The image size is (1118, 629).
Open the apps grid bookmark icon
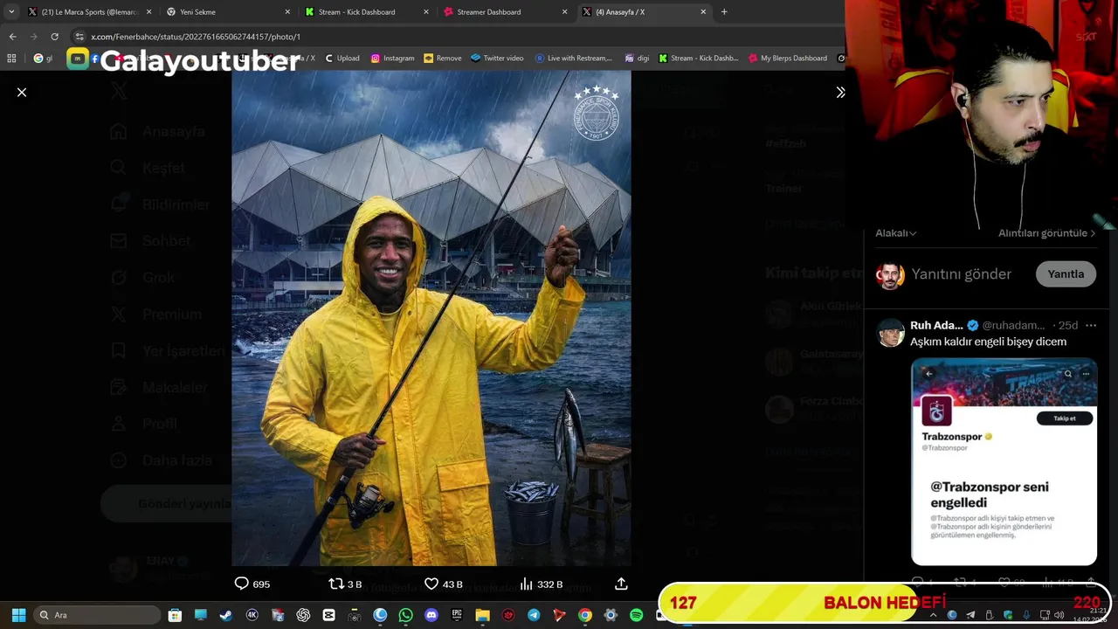(11, 58)
